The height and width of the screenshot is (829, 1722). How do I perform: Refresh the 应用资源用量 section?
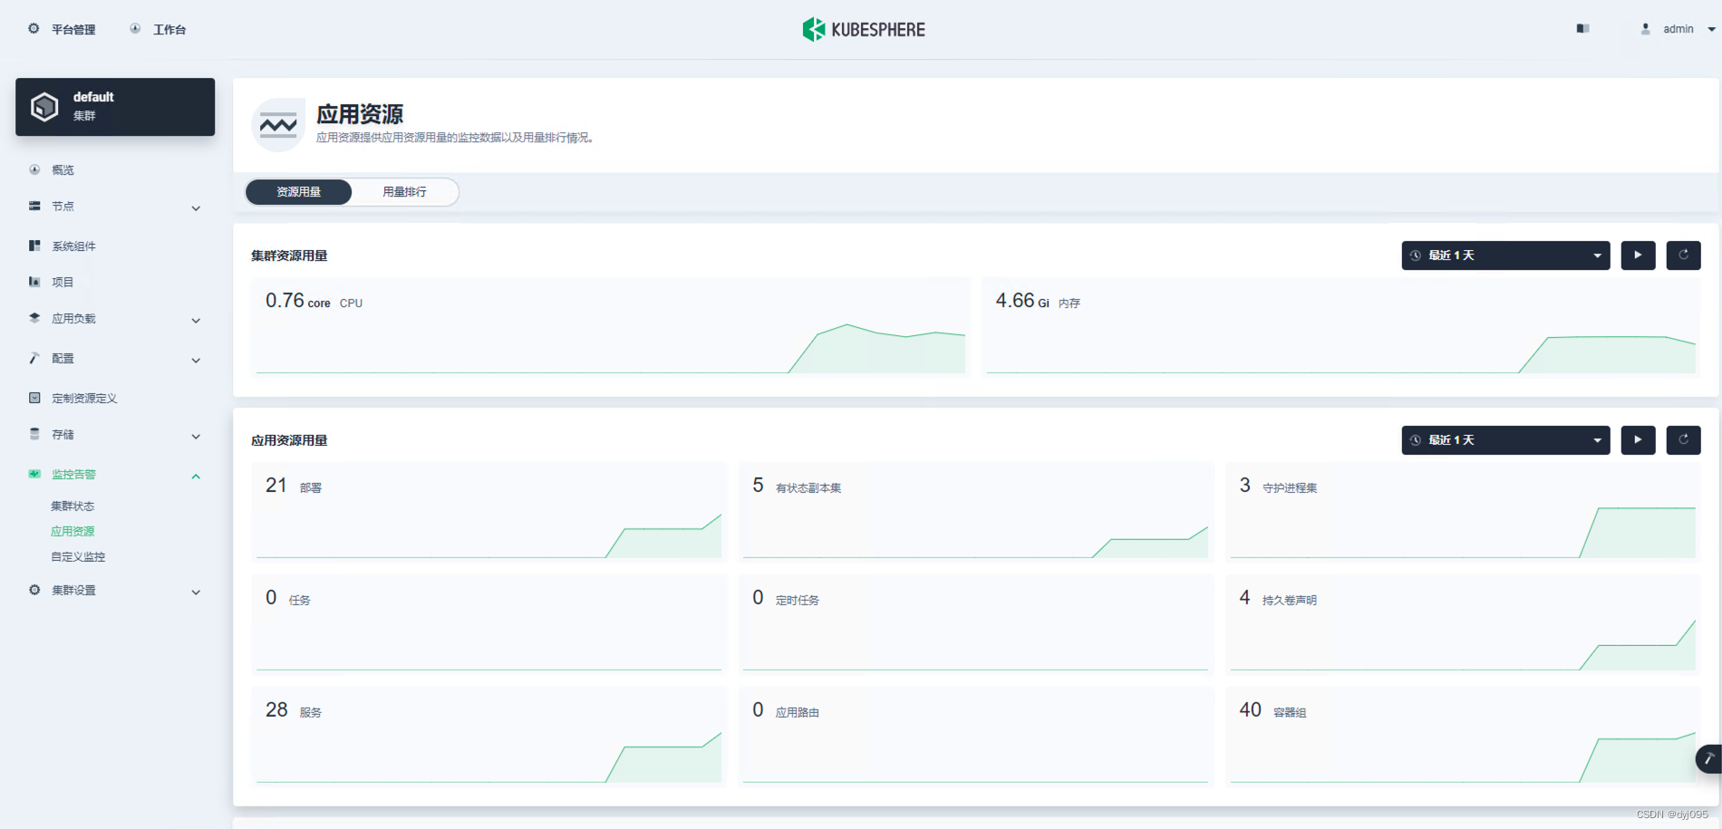tap(1683, 440)
